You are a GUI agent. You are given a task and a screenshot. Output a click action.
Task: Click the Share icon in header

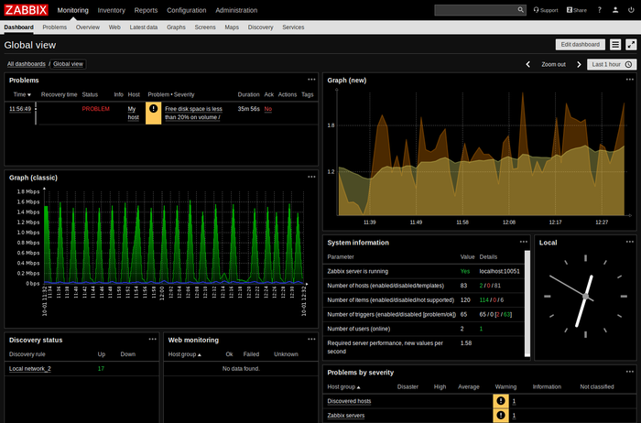(x=576, y=10)
